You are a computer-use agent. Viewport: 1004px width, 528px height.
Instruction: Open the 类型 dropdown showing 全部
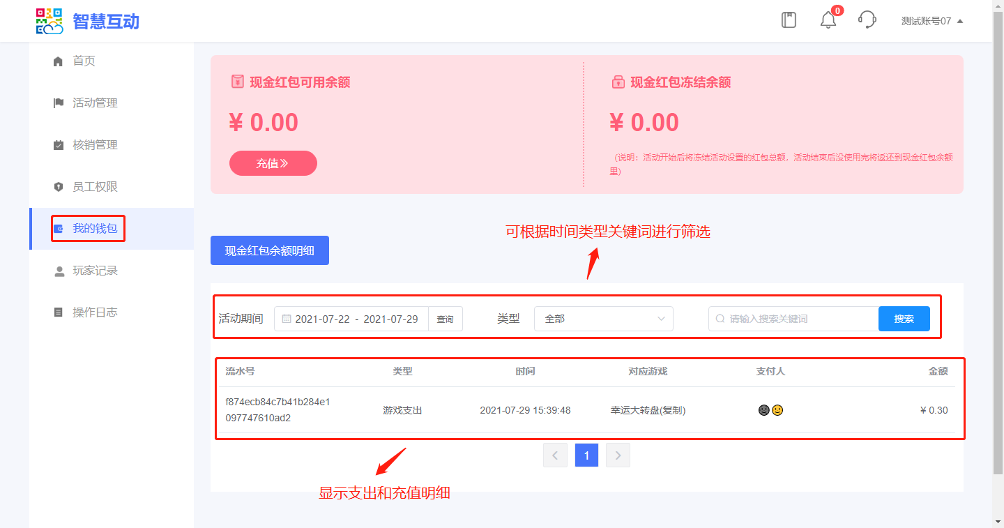(603, 319)
